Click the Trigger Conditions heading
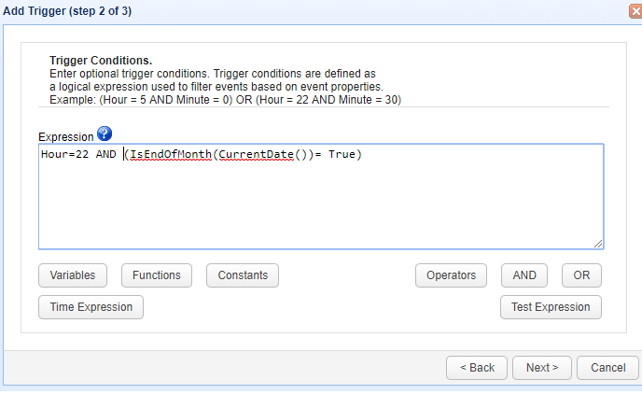Screen dimensions: 642x394 100,61
